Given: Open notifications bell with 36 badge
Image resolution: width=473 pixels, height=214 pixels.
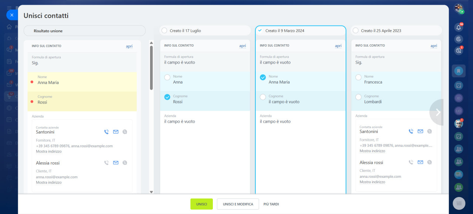Looking at the screenshot, I should click(459, 27).
